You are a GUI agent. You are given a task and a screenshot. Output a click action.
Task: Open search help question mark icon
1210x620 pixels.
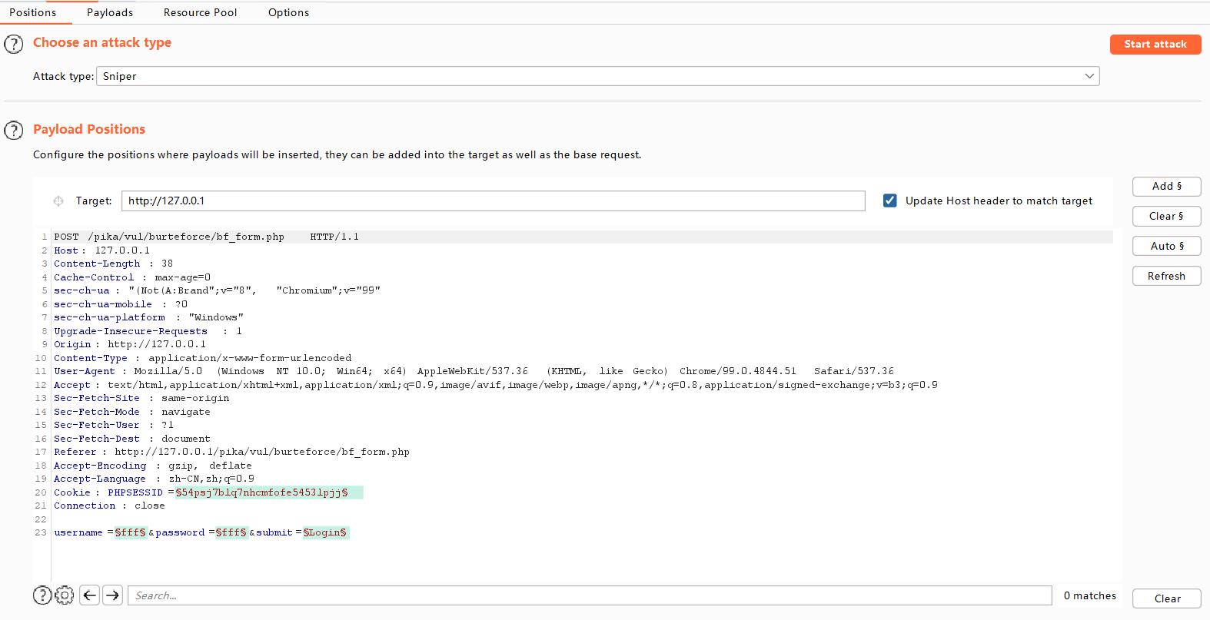[42, 595]
